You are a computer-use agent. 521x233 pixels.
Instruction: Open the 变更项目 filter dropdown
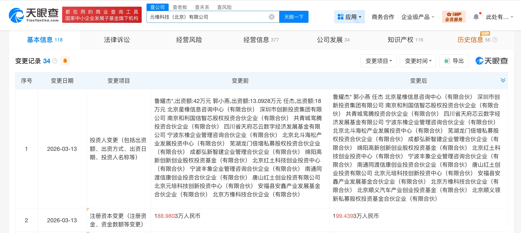click(x=378, y=61)
